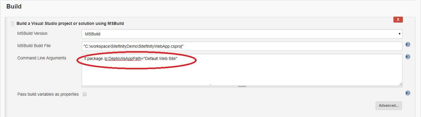Click the "Command Line Arguments" label

click(x=42, y=58)
